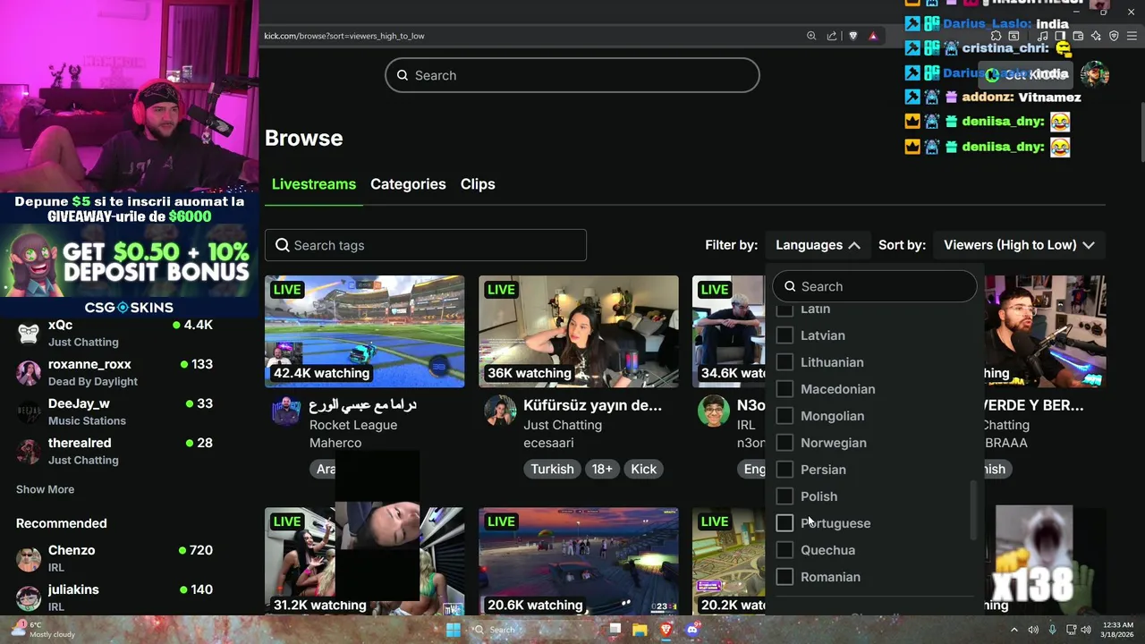Screen dimensions: 1145x644
Task: Open the browser wallet icon
Action: [x=1078, y=36]
